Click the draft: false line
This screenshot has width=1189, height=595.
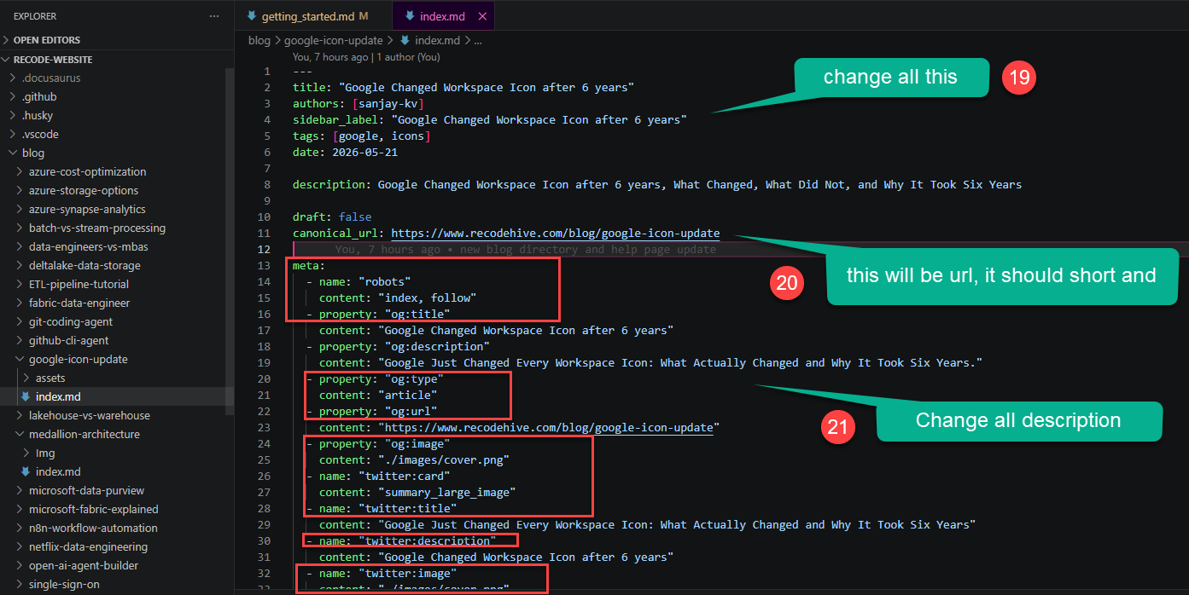(332, 217)
